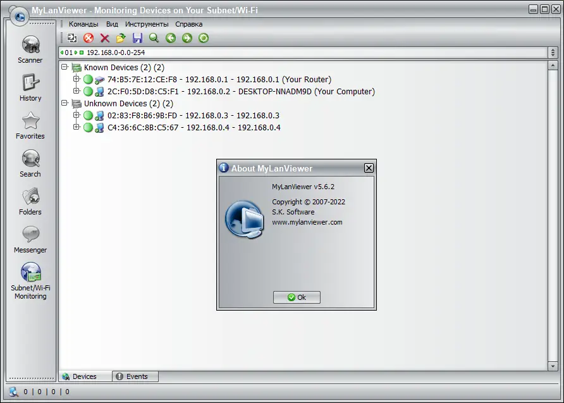Image resolution: width=564 pixels, height=403 pixels.
Task: Click the 0 | 0 | 0 | 0 status counters
Action: pos(47,392)
